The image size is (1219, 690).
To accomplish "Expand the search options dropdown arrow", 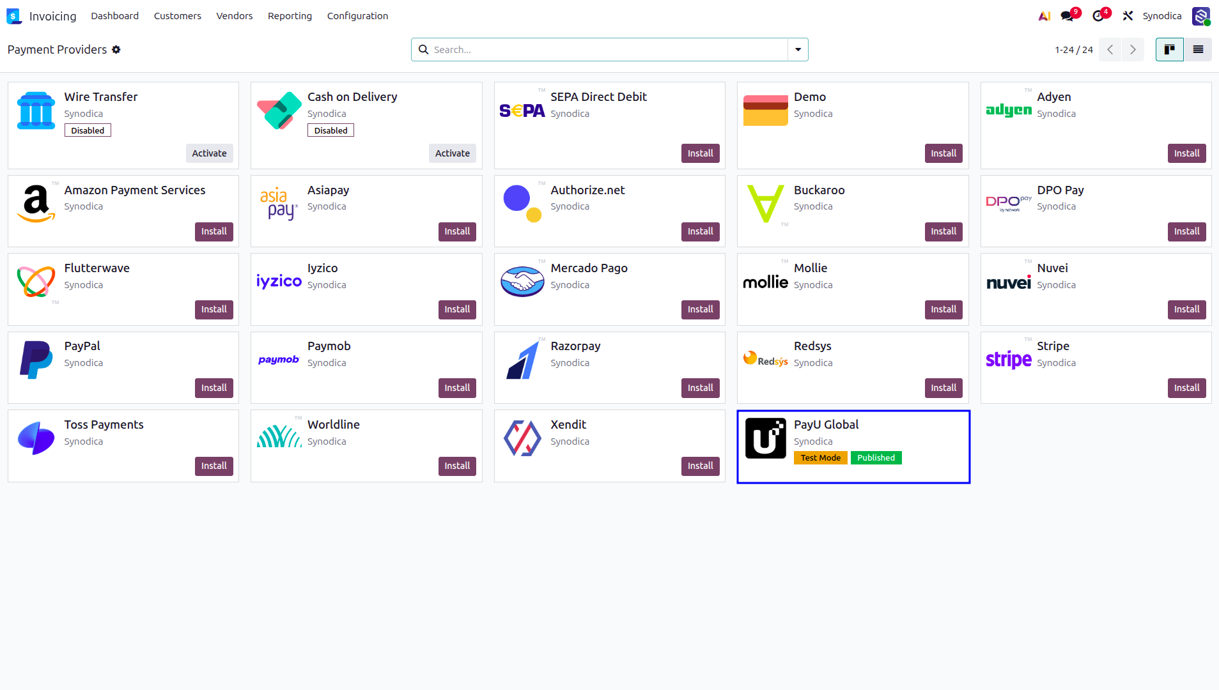I will tap(798, 50).
